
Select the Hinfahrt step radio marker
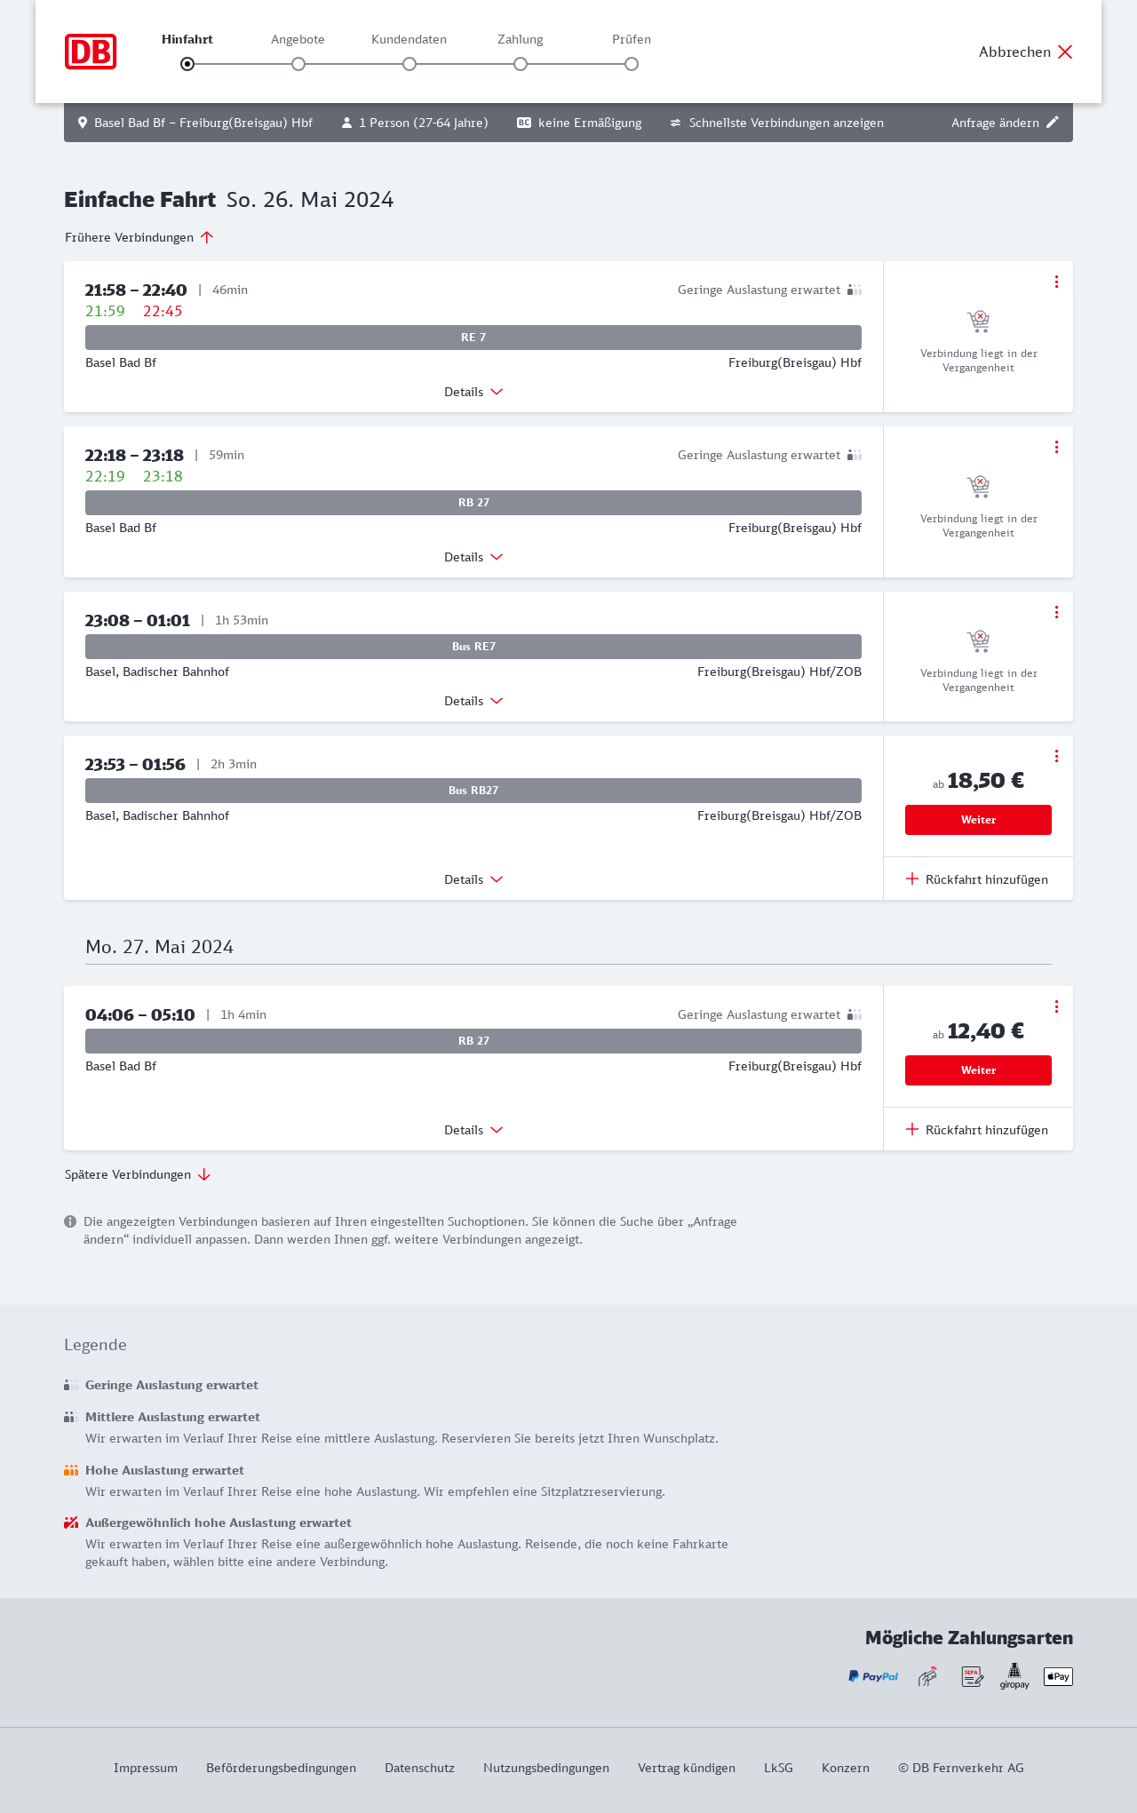point(187,64)
